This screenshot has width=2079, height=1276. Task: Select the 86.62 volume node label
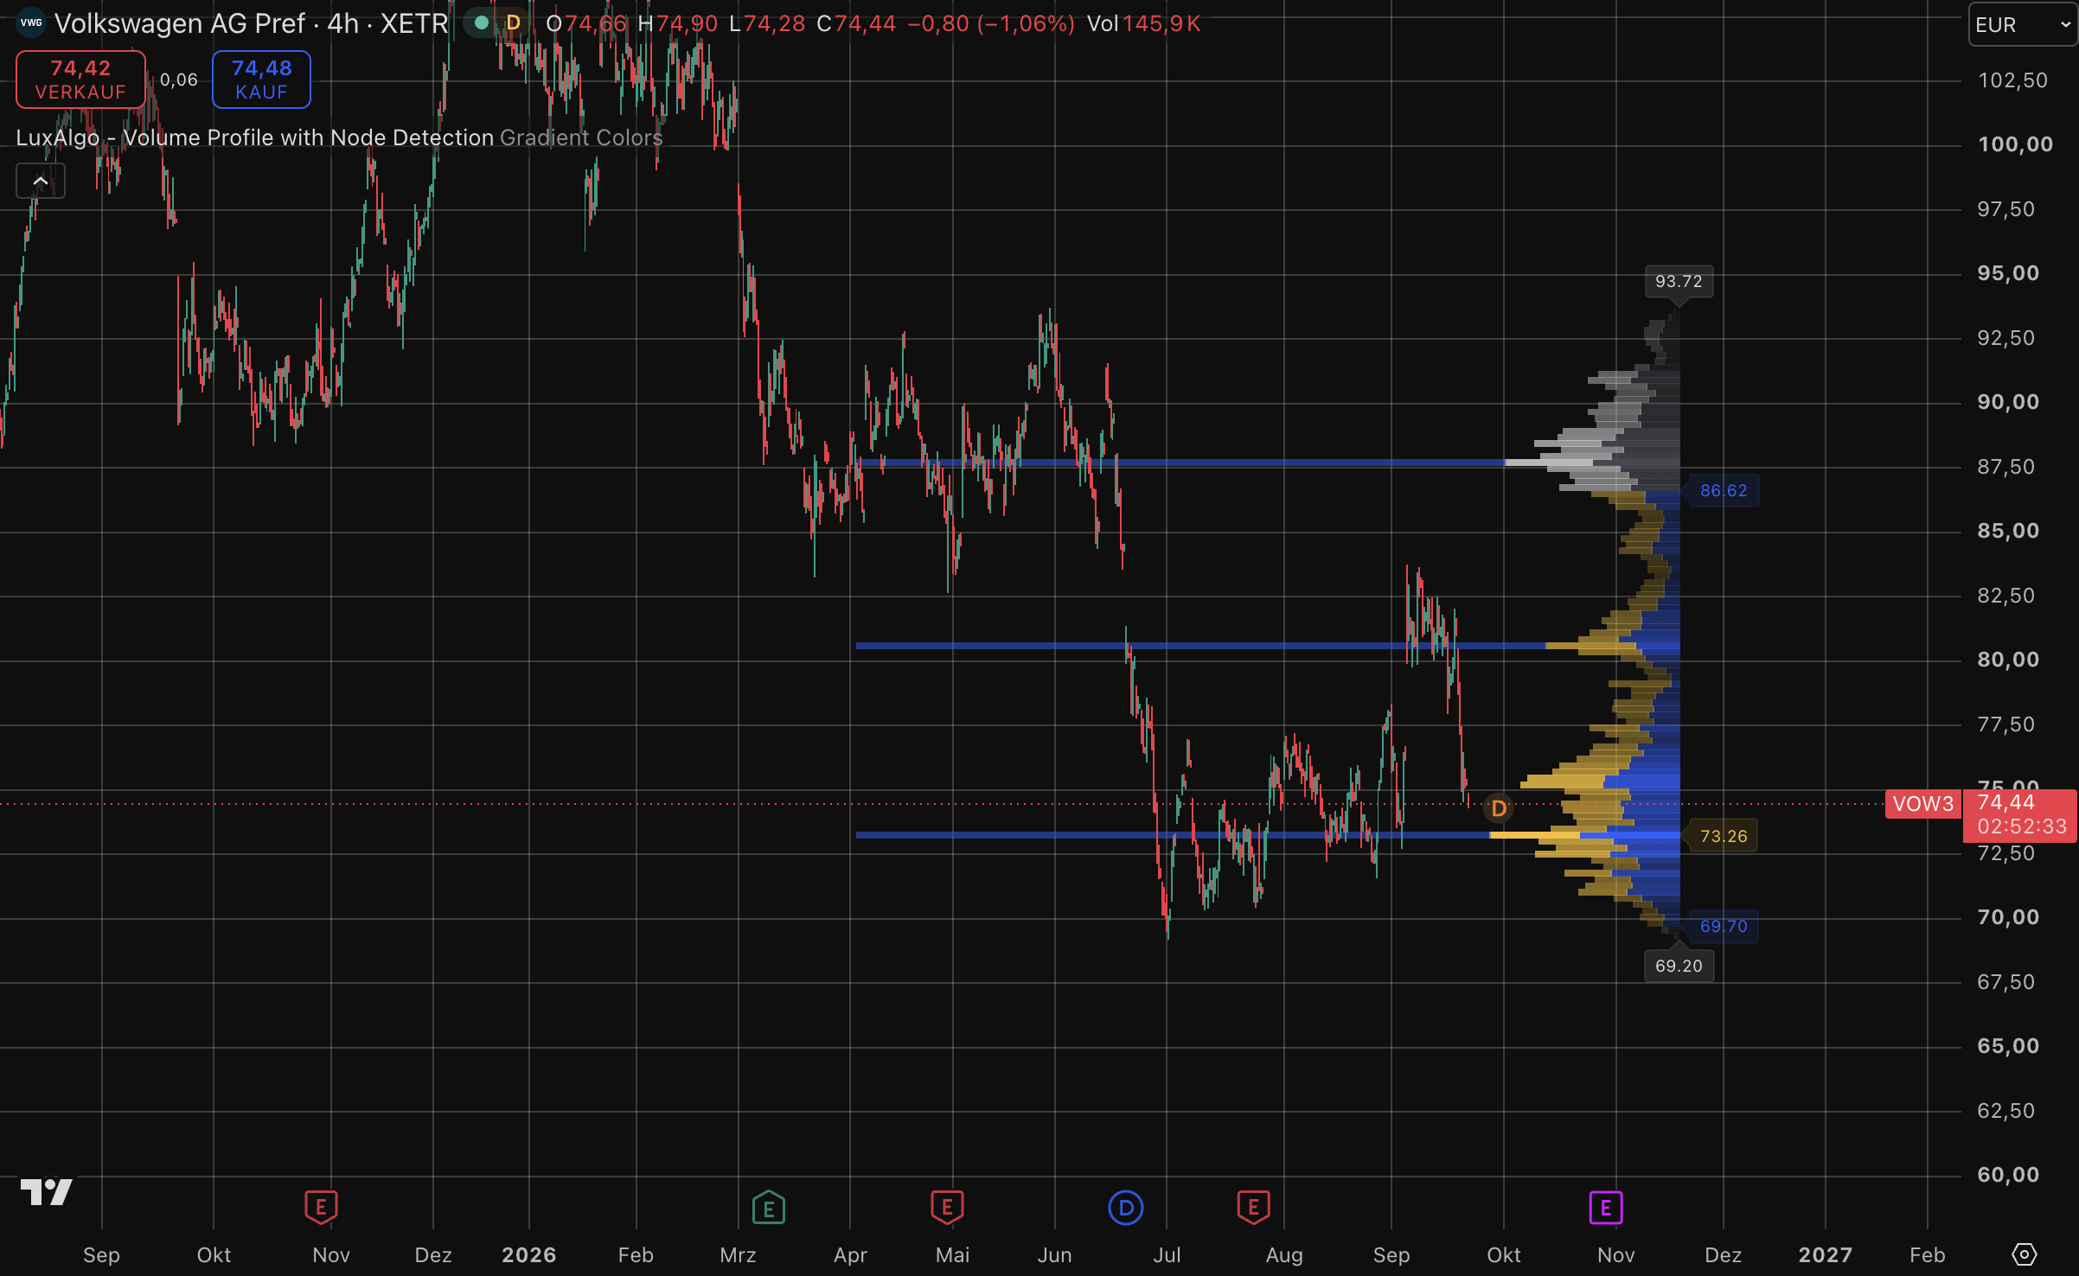1724,491
